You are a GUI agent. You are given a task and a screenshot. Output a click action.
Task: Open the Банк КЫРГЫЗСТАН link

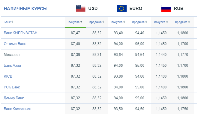(21, 33)
